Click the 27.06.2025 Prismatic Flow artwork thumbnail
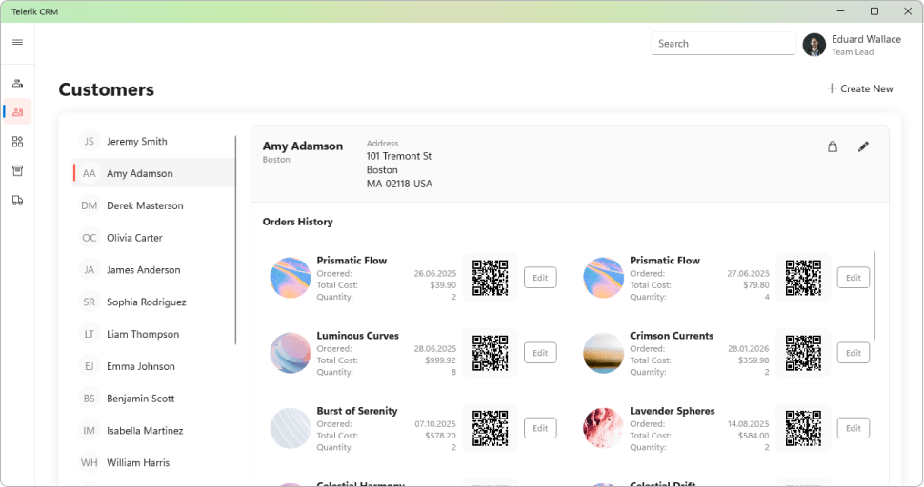Screen dimensions: 924x487 (x=603, y=278)
